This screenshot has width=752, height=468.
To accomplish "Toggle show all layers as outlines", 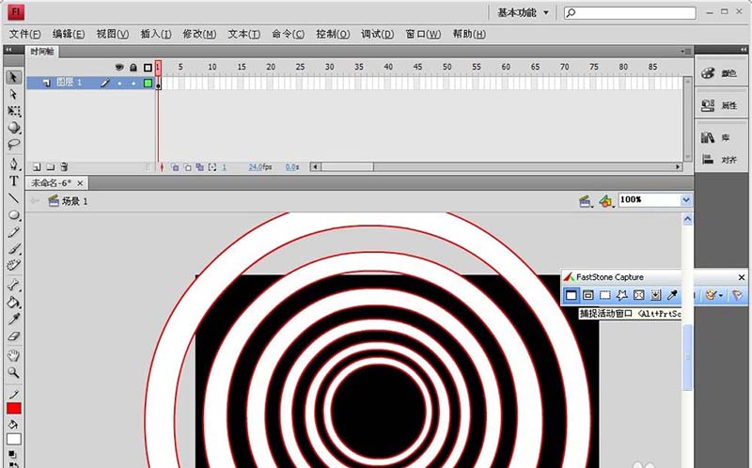I will (x=148, y=68).
